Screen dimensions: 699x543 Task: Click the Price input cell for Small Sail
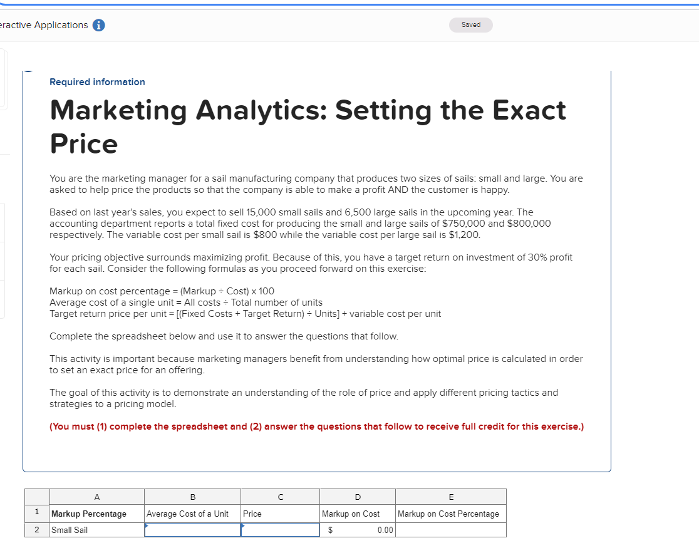(280, 529)
